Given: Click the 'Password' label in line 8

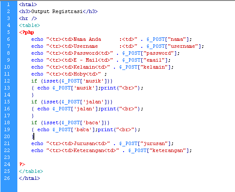Looking at the screenshot, I should coord(86,53).
